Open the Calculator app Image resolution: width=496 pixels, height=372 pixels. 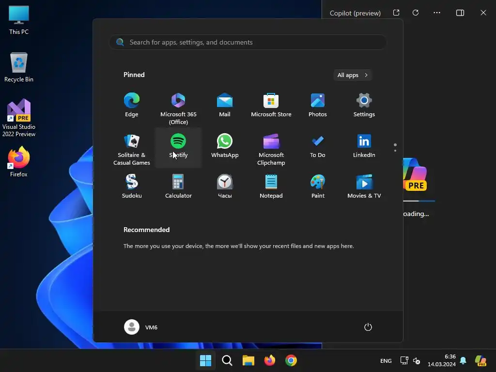pos(178,187)
